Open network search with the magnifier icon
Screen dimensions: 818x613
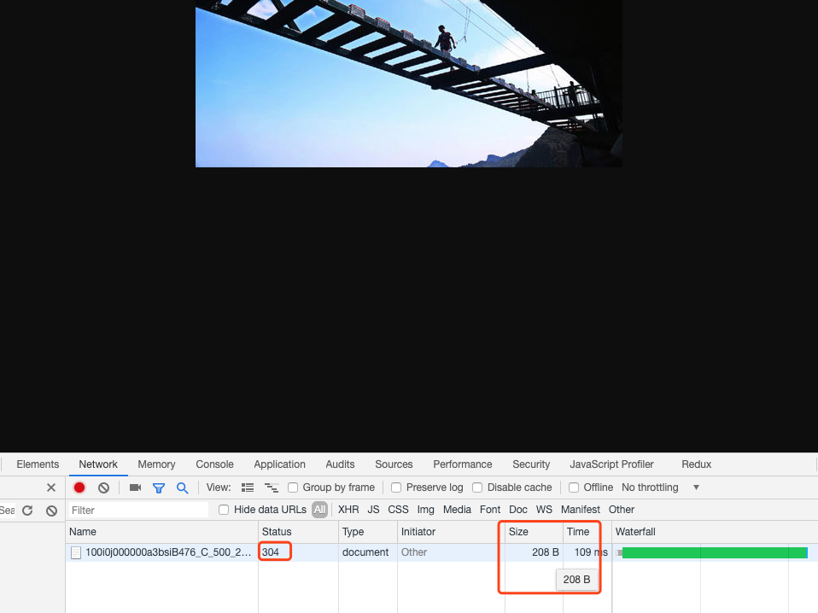[x=182, y=487]
